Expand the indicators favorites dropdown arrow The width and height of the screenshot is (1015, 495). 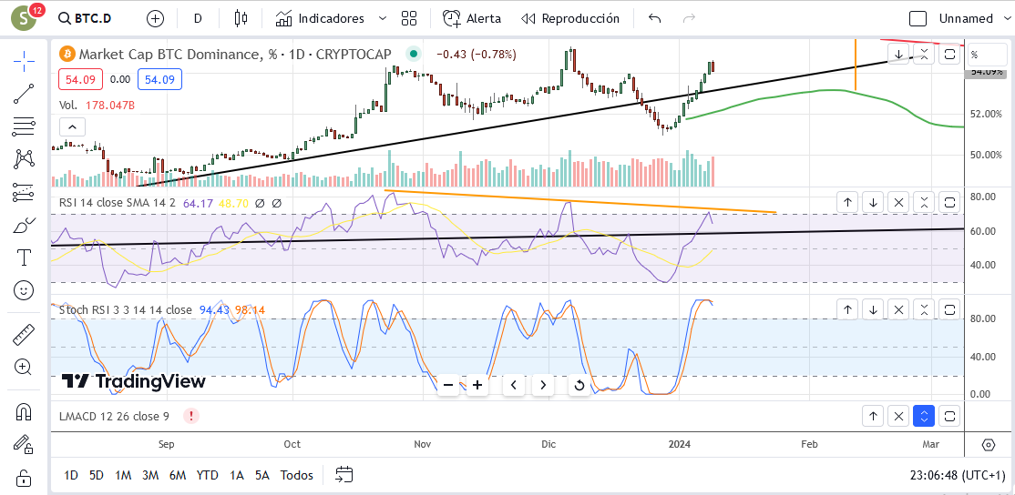point(382,19)
